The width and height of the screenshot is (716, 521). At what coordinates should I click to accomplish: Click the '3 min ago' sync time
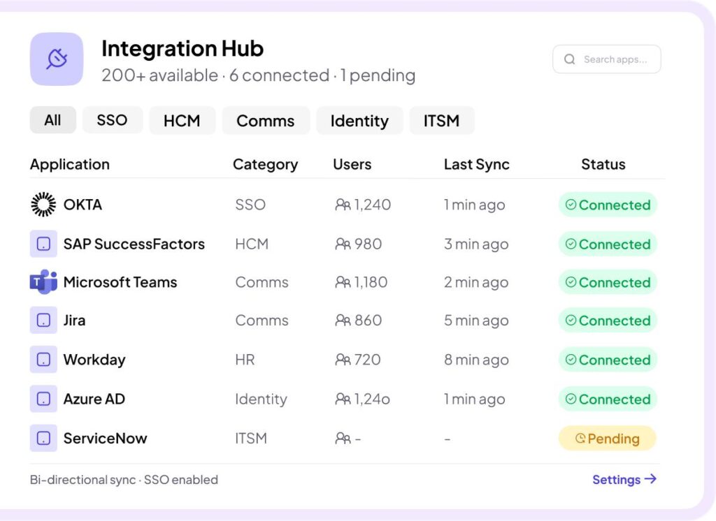[x=476, y=244]
